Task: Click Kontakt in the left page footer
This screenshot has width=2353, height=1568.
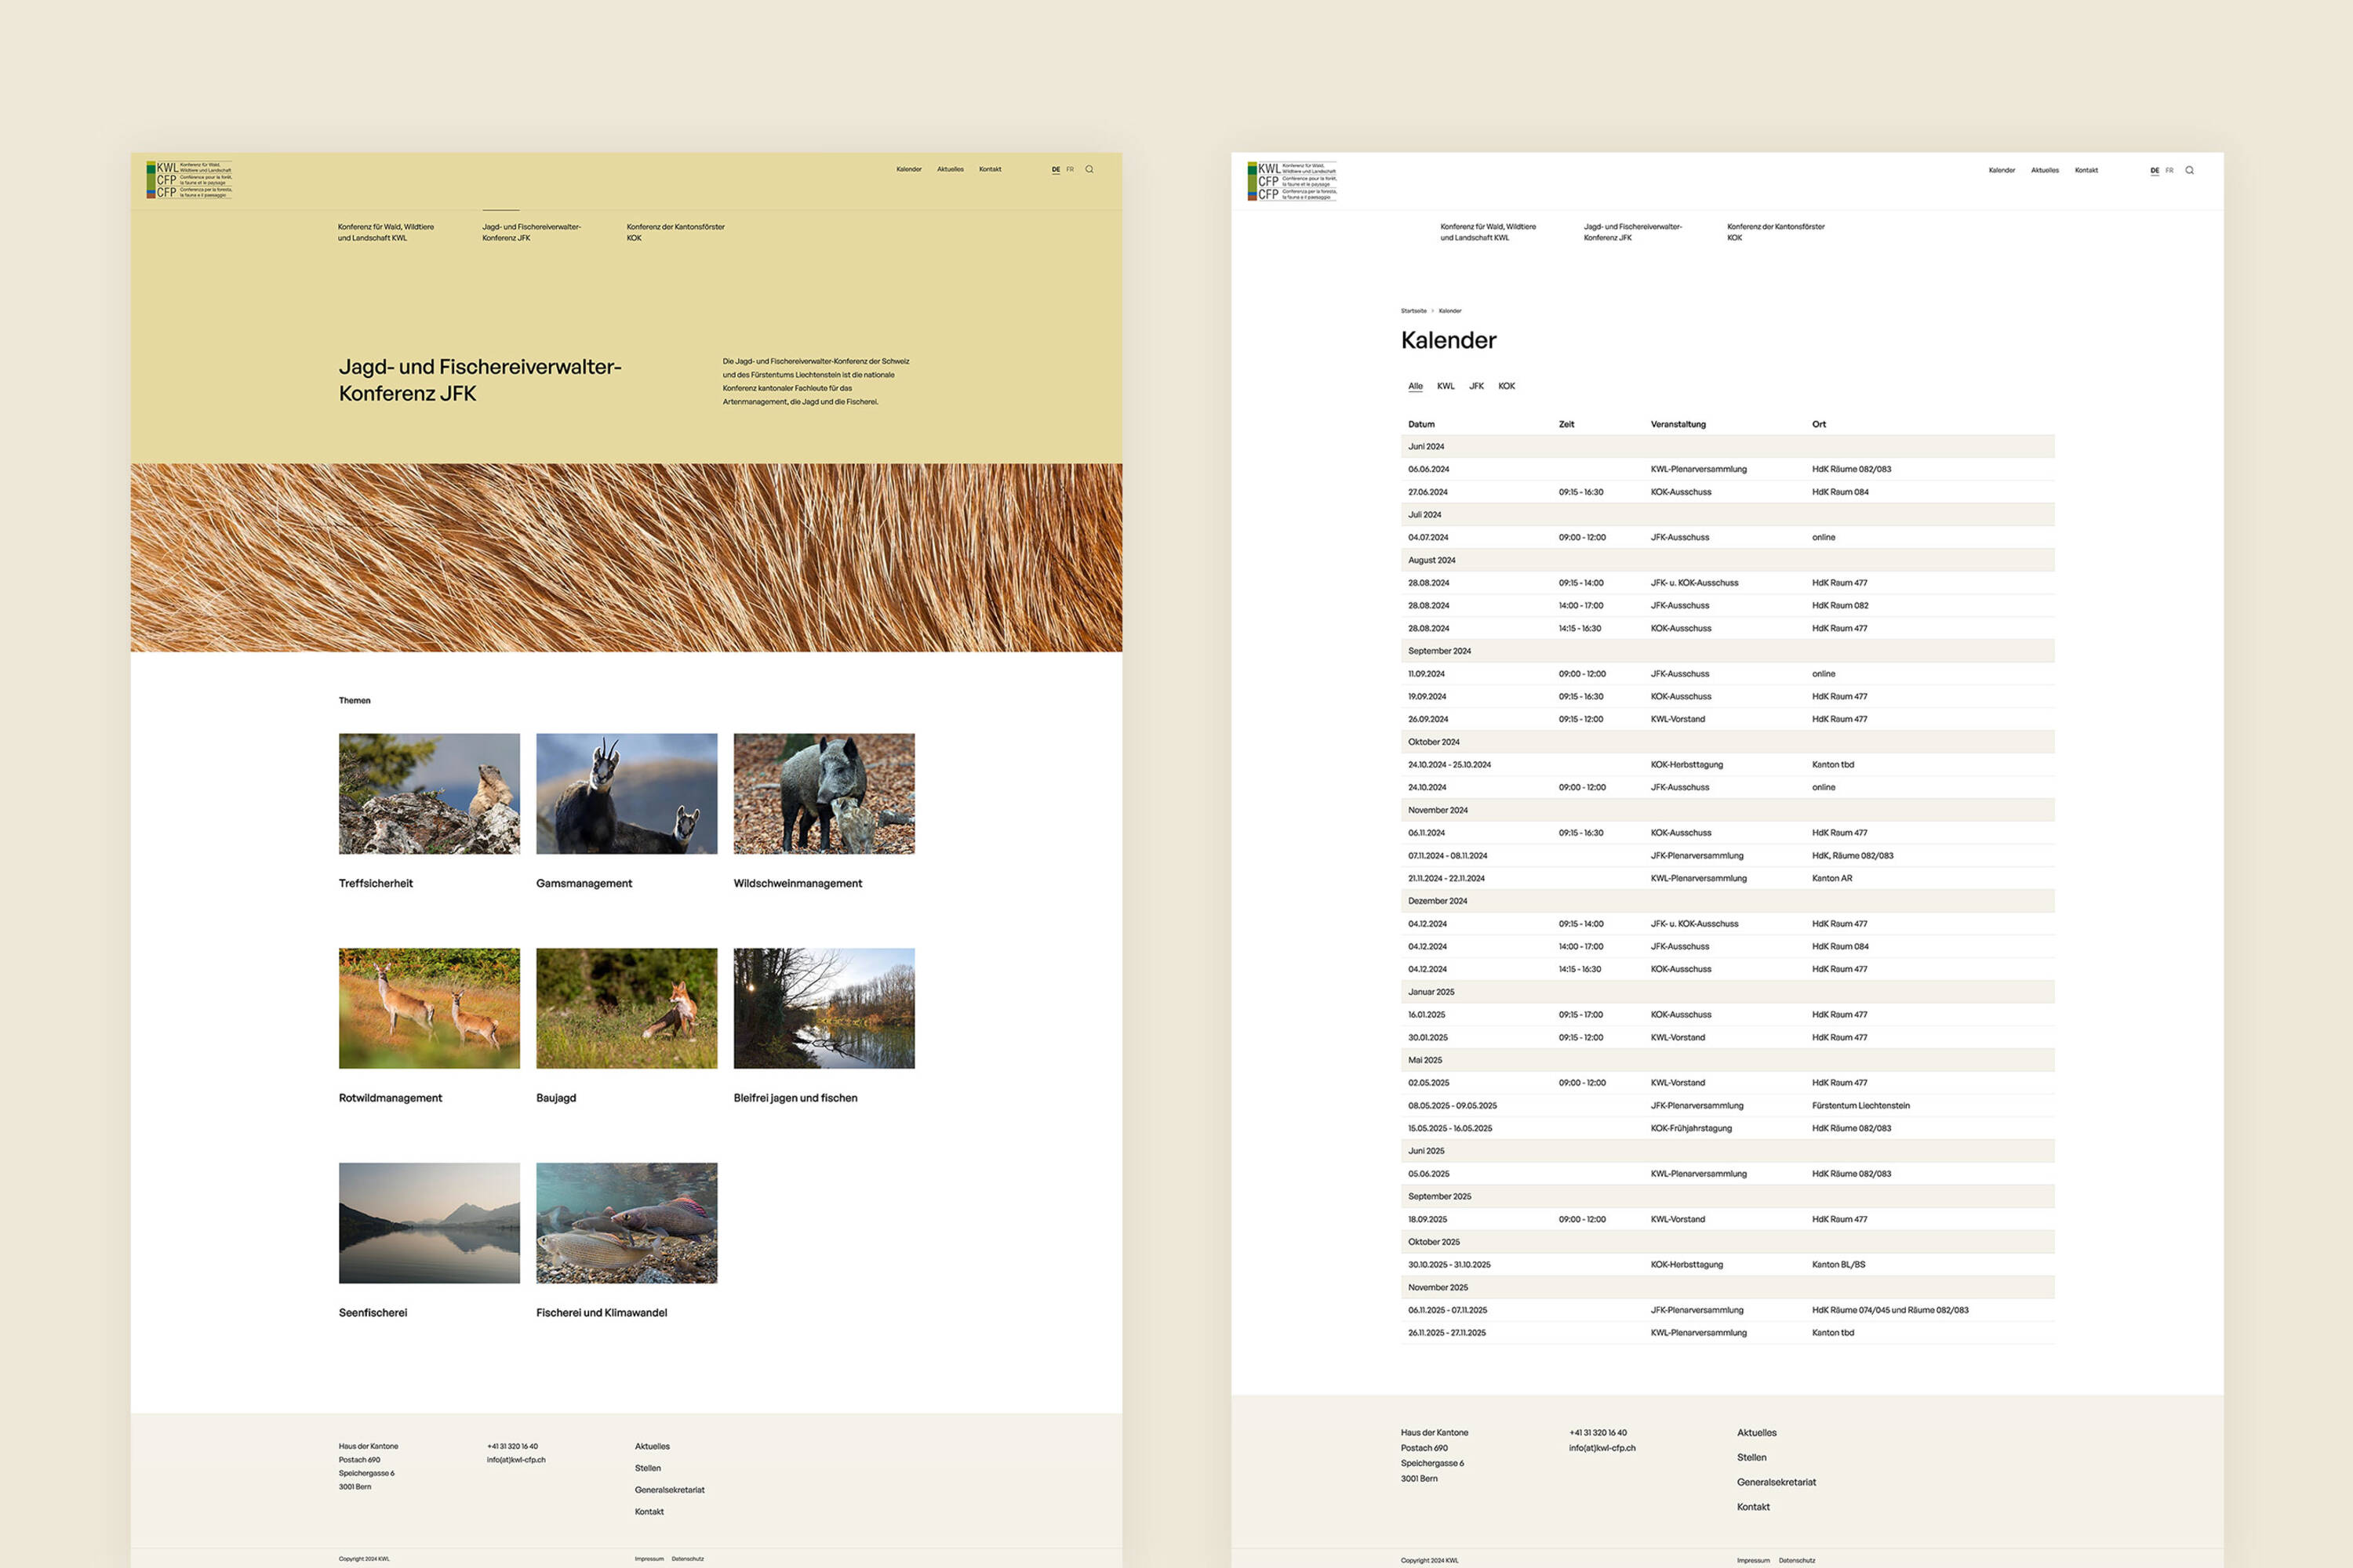Action: pos(649,1512)
